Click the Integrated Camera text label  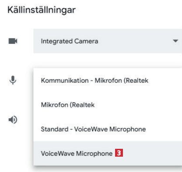point(70,41)
